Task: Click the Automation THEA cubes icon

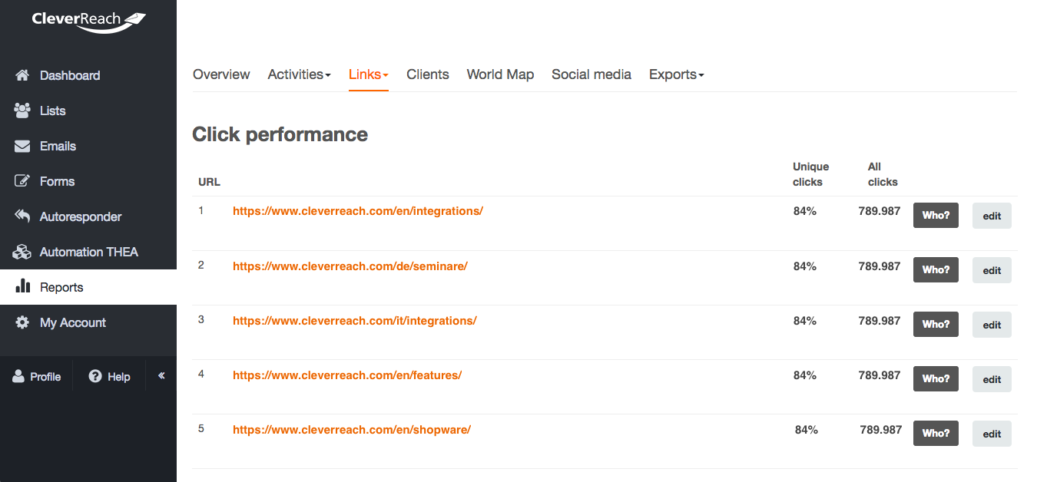Action: [22, 252]
